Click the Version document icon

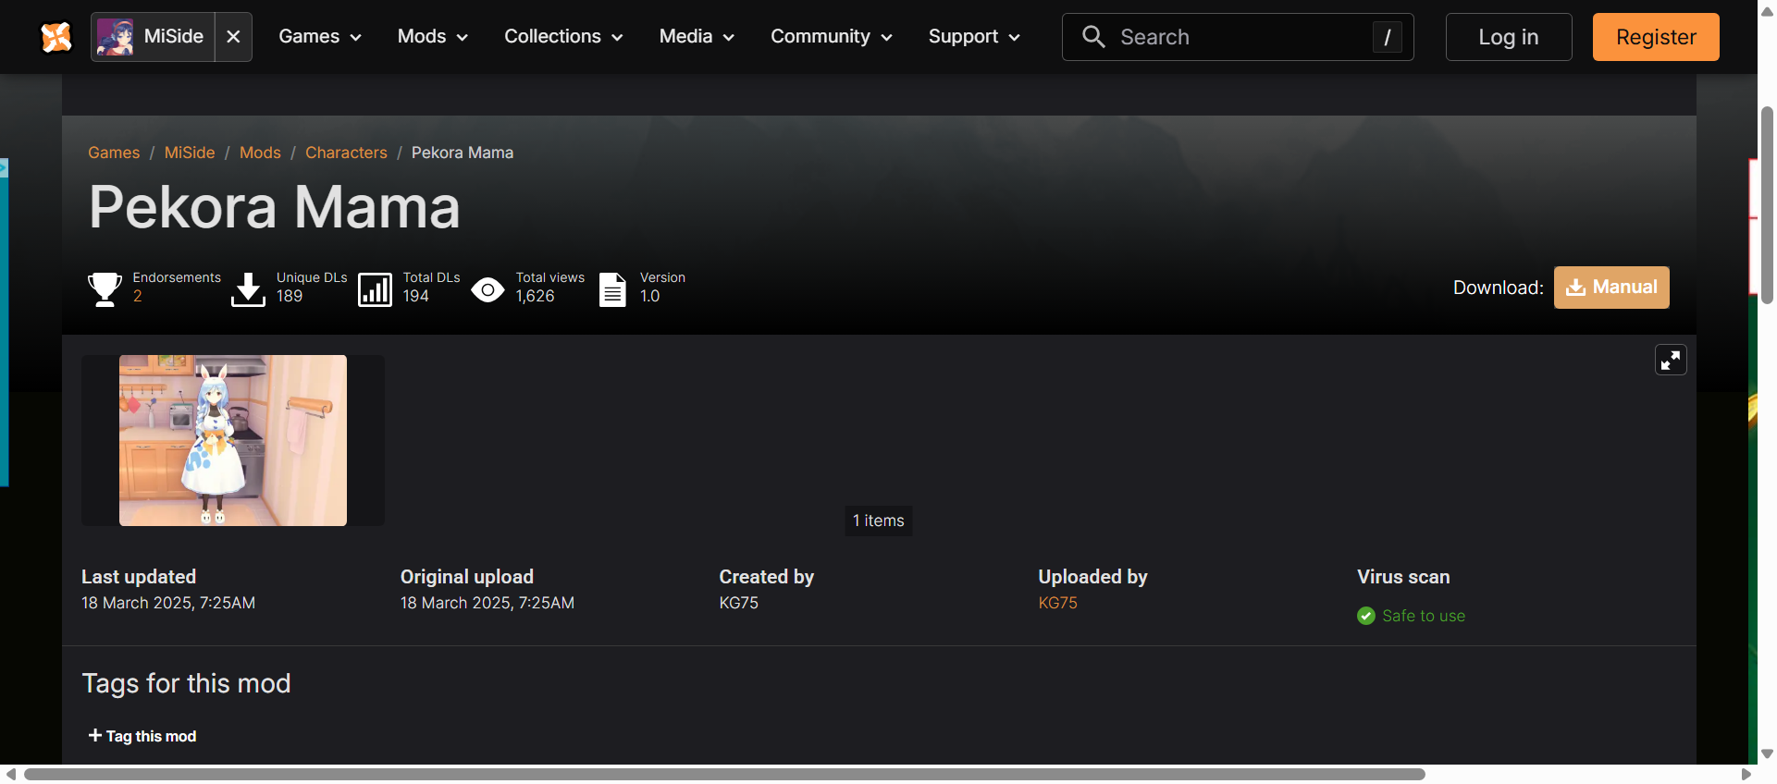(x=612, y=289)
